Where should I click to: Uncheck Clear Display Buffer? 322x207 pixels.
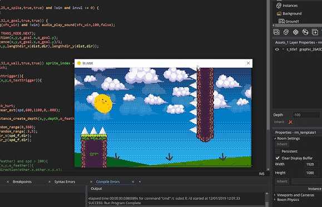[278, 158]
